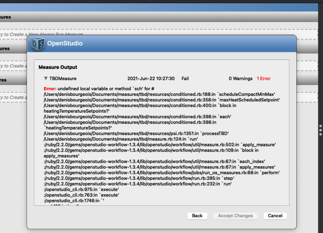Click Cancel to dismiss the dialog

tap(275, 216)
